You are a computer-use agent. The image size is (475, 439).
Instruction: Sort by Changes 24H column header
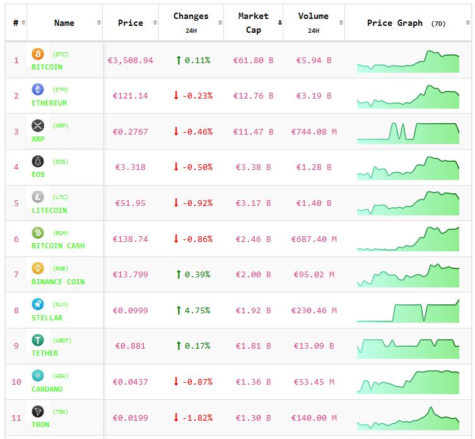tap(191, 23)
